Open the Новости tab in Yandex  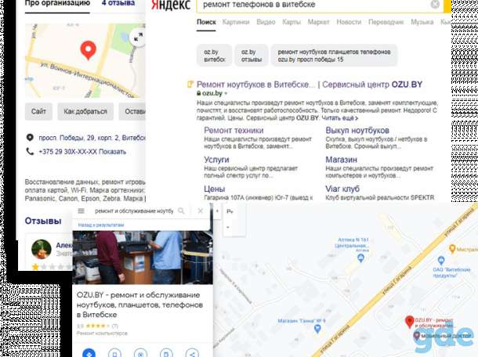tap(349, 22)
